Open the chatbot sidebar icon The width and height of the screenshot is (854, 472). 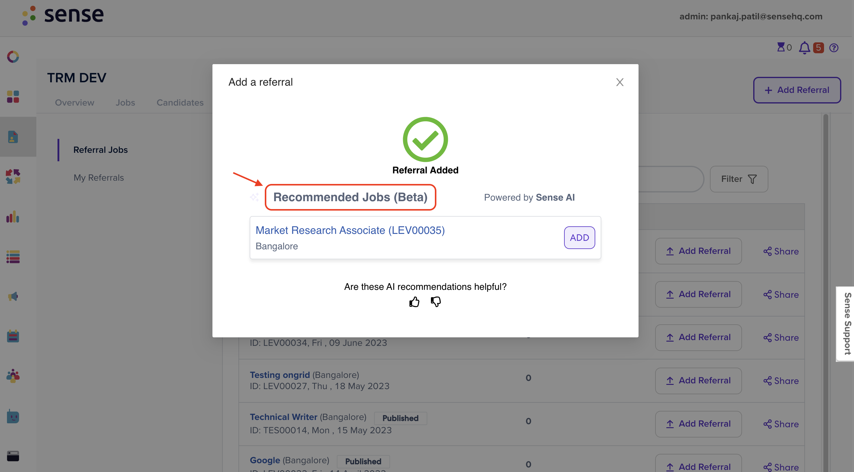13,416
